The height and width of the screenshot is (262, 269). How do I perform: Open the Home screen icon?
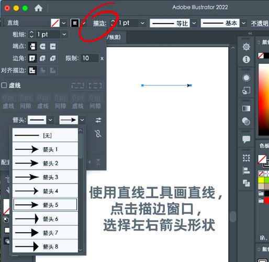click(x=38, y=8)
